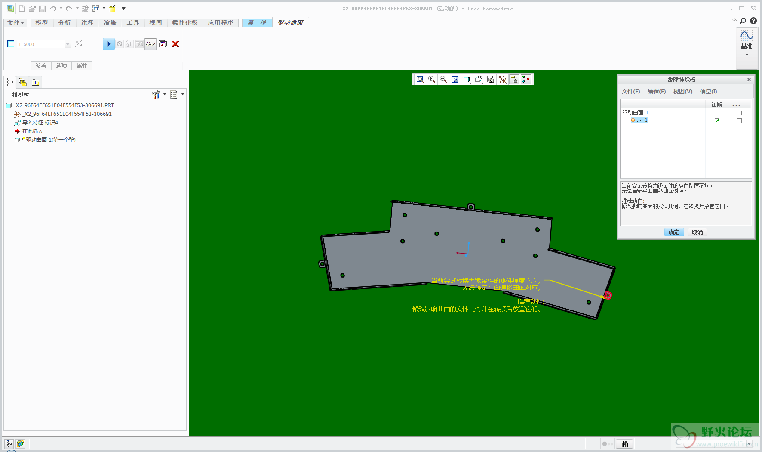The image size is (762, 452).
Task: Click the status bar browser toggle icon
Action: click(x=20, y=444)
